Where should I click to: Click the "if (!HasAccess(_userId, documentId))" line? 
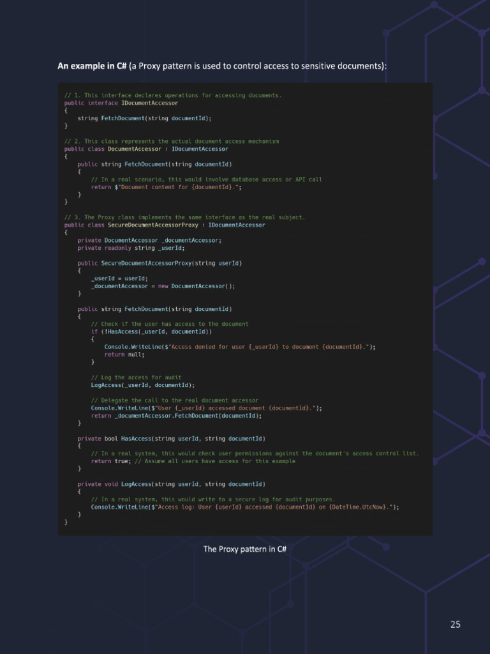click(151, 332)
